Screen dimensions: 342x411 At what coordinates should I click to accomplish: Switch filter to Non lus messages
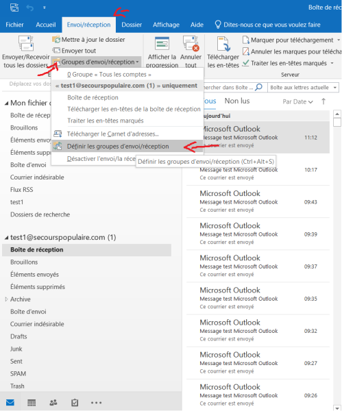click(x=237, y=101)
